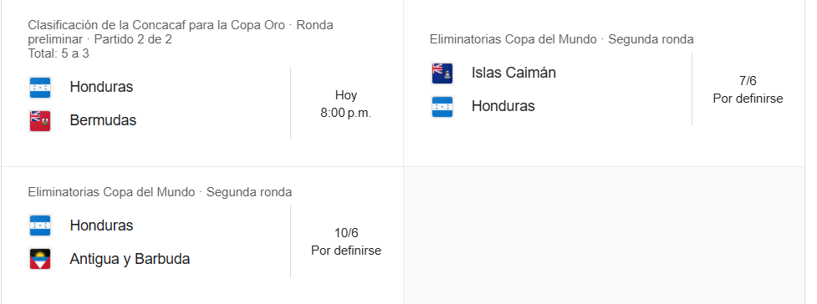The image size is (817, 304).
Task: Select the Islas Caimán team name
Action: [513, 73]
